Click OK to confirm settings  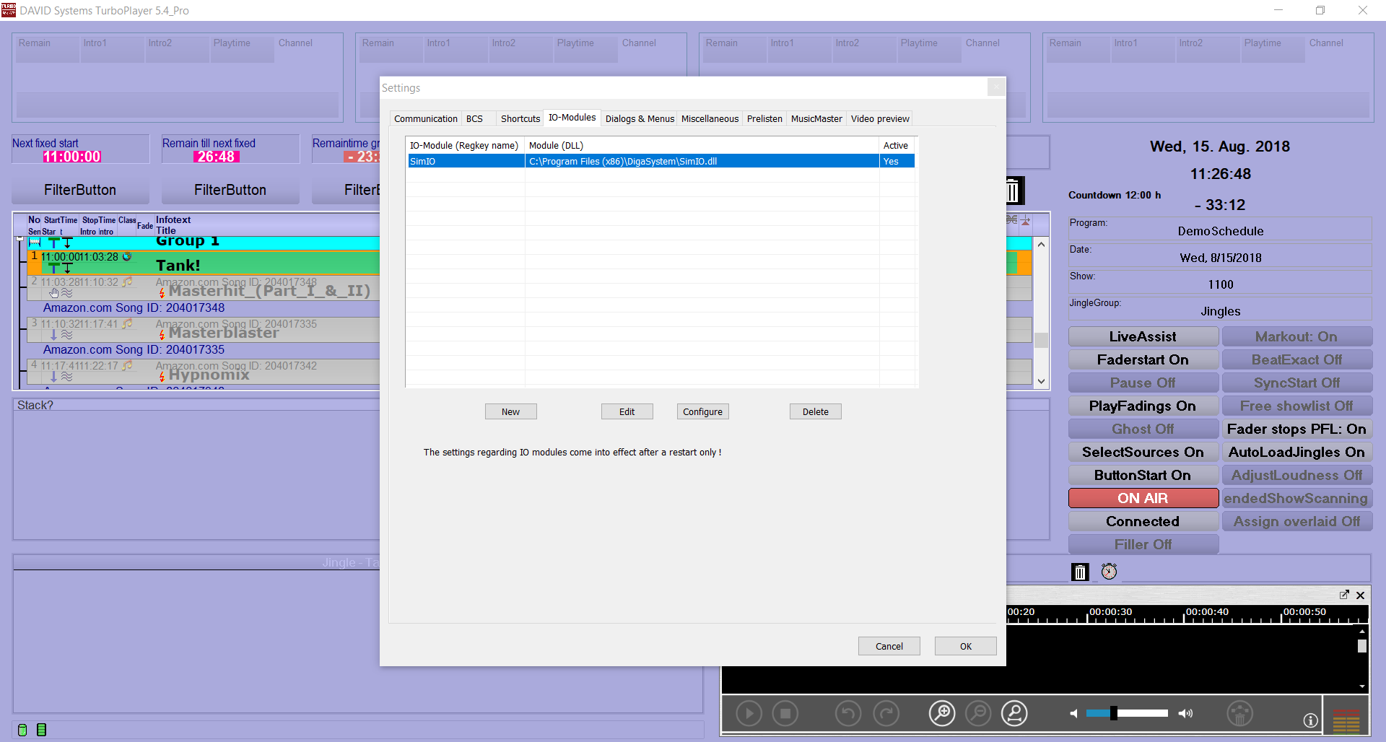point(965,646)
